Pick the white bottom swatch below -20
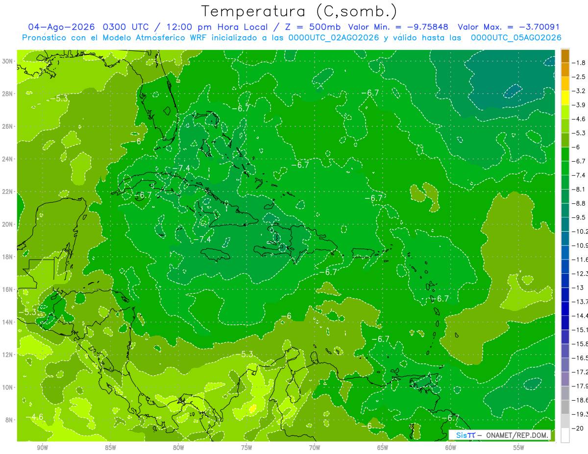The width and height of the screenshot is (588, 454). (565, 435)
